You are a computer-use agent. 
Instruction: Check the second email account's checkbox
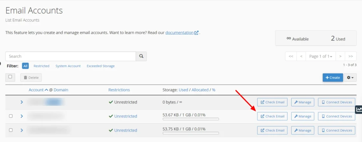click(11, 116)
